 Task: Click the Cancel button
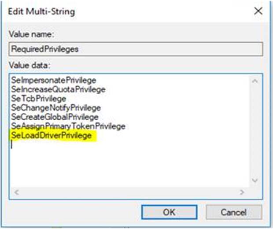(234, 212)
